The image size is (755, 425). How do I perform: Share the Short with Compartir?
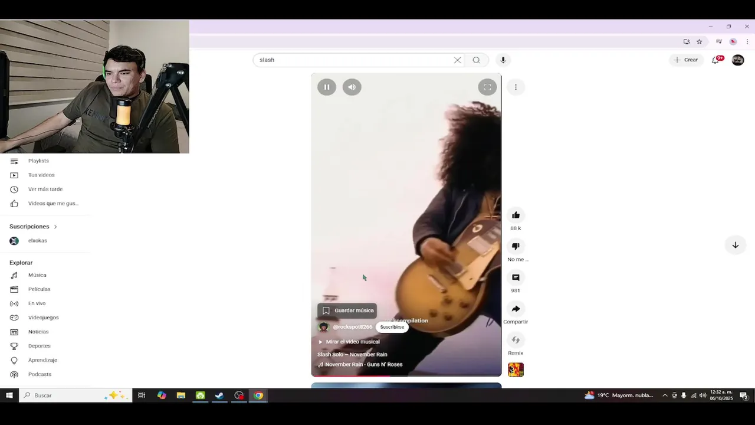[x=516, y=309]
